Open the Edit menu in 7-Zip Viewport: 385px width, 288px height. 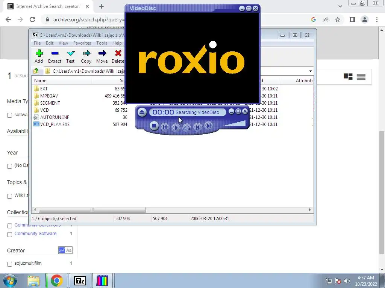[50, 43]
